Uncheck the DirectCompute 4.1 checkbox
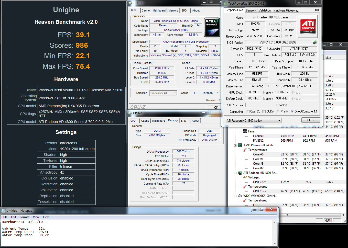This screenshot has width=348, height=248. [292, 111]
